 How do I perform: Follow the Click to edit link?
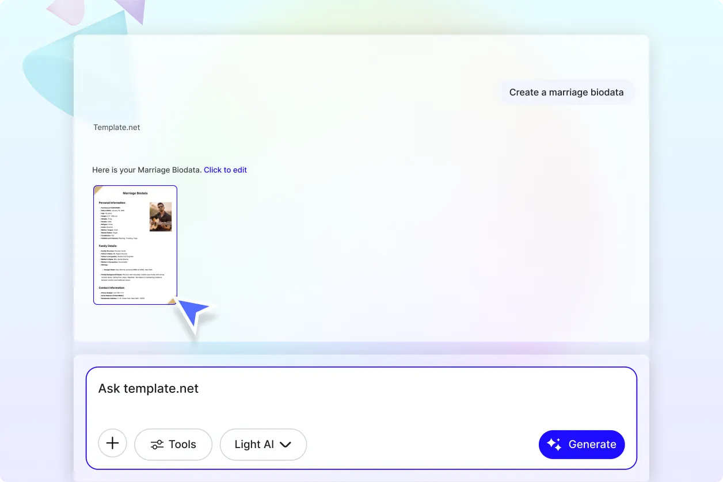(x=225, y=170)
